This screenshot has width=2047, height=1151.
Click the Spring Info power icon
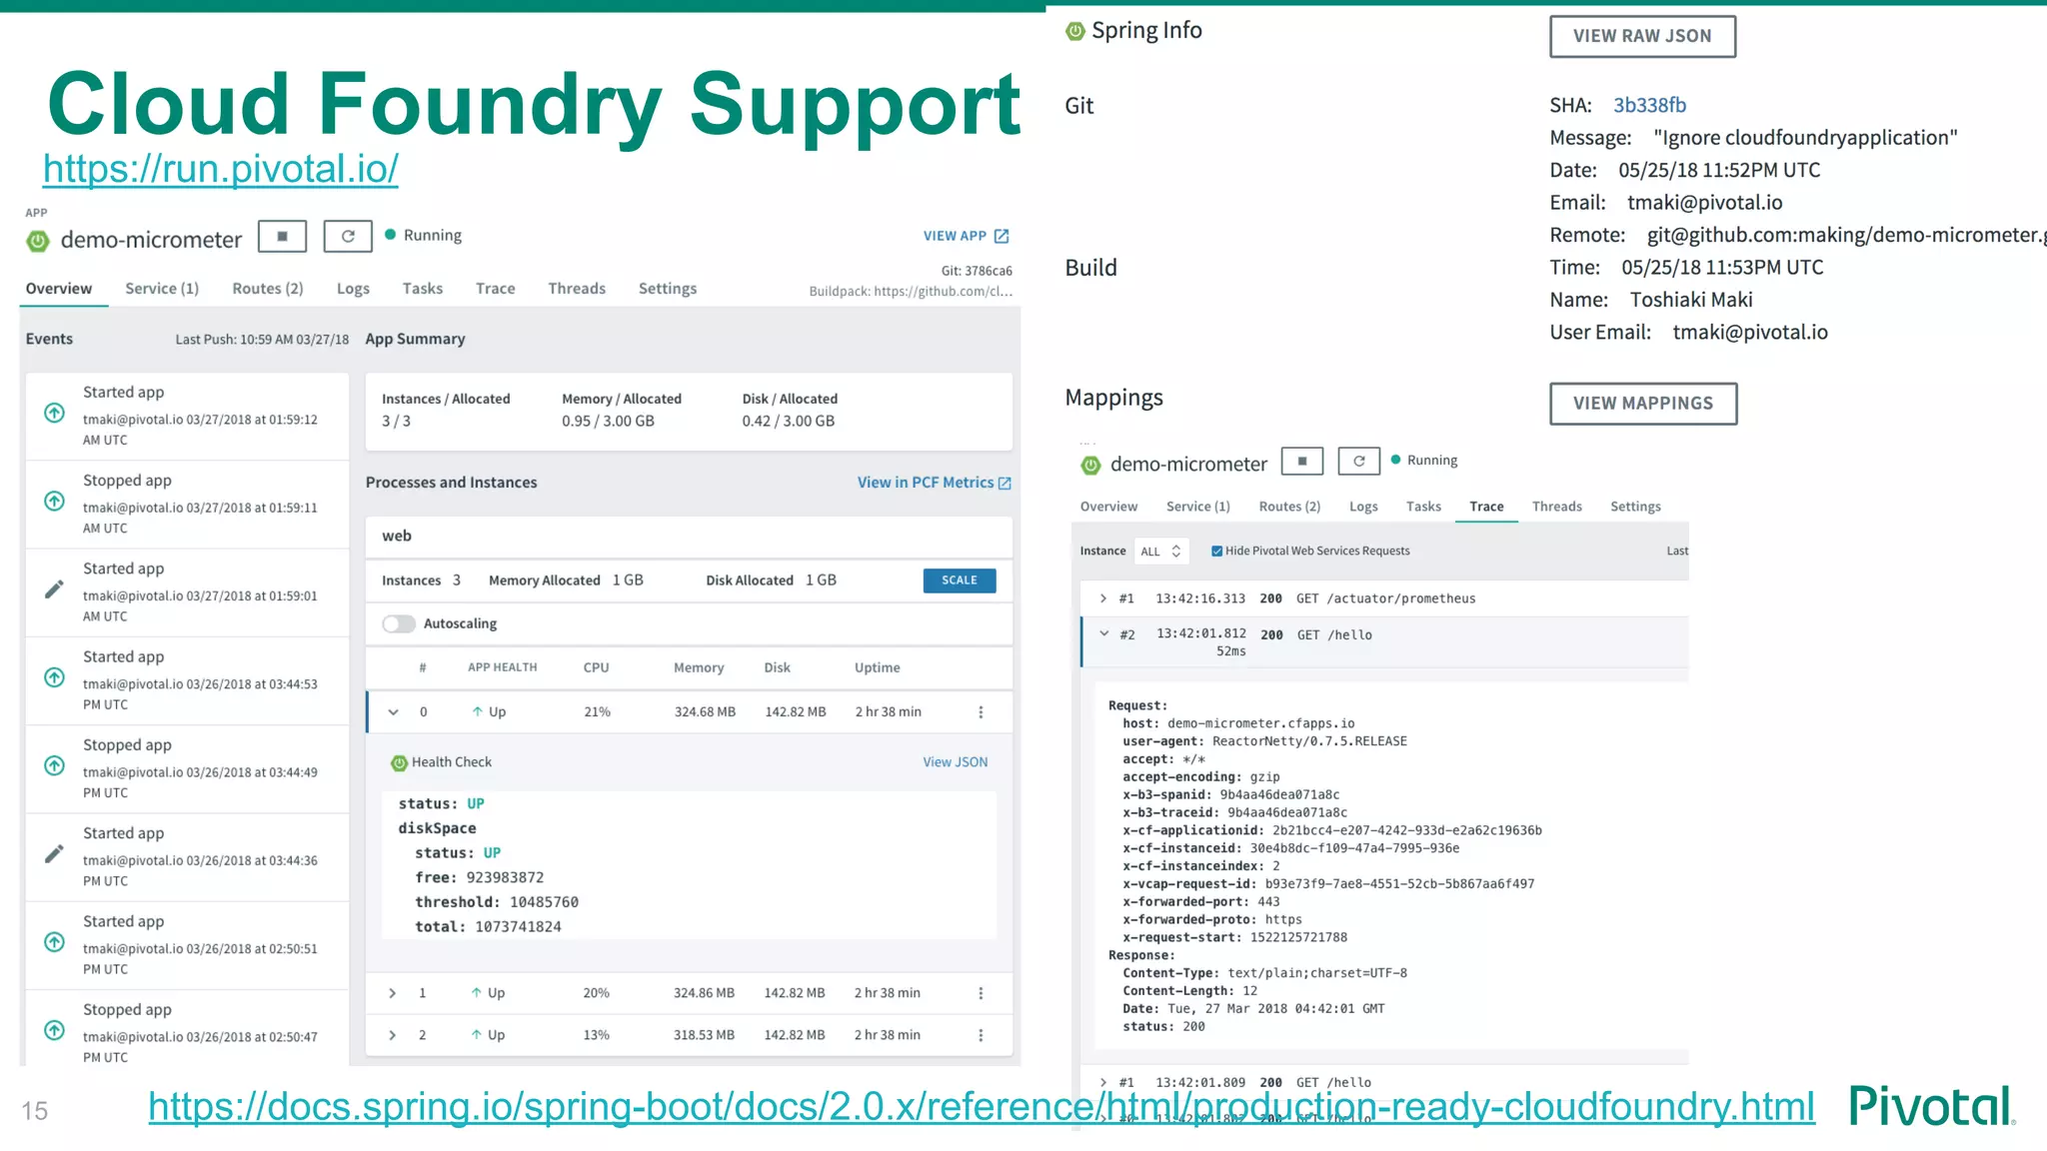click(1075, 31)
